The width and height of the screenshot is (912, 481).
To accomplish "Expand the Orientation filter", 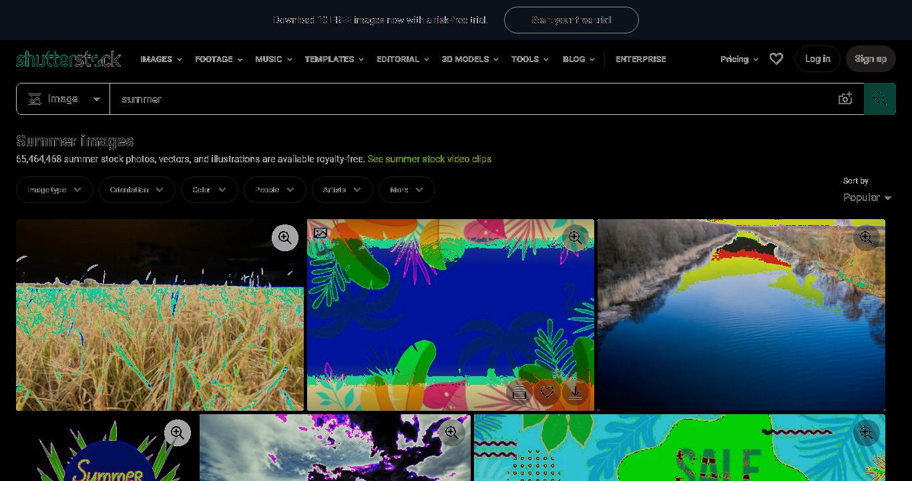I will click(137, 190).
